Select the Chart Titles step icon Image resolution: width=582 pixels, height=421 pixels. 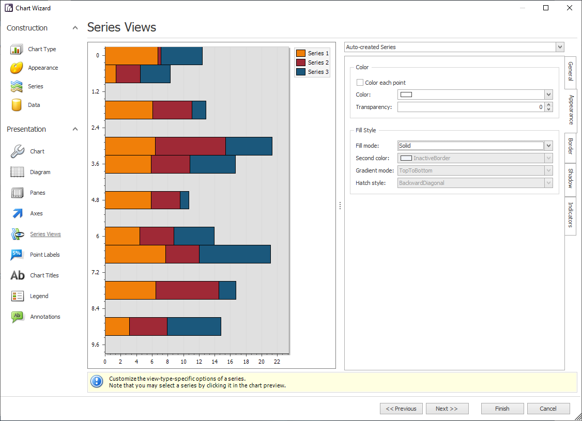17,275
